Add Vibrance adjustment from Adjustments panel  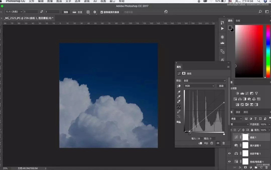tap(256, 93)
